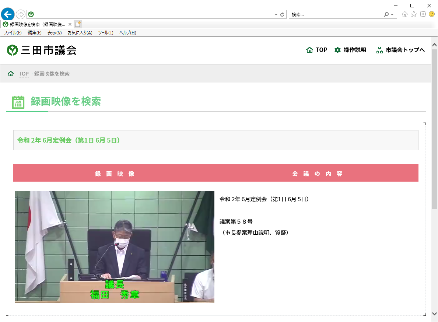The image size is (438, 322).
Task: Go to 市議会トップへ link
Action: 405,50
